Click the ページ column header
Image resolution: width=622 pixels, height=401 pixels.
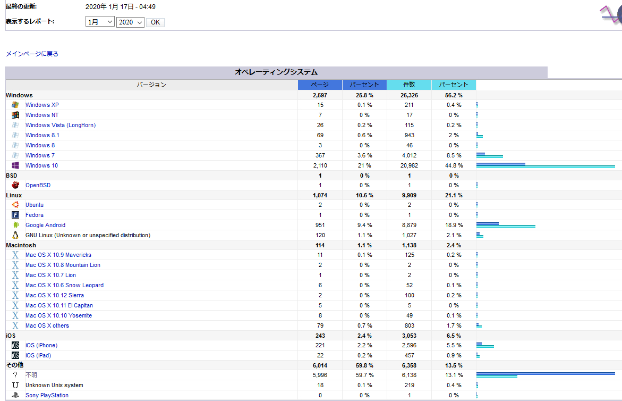[320, 85]
